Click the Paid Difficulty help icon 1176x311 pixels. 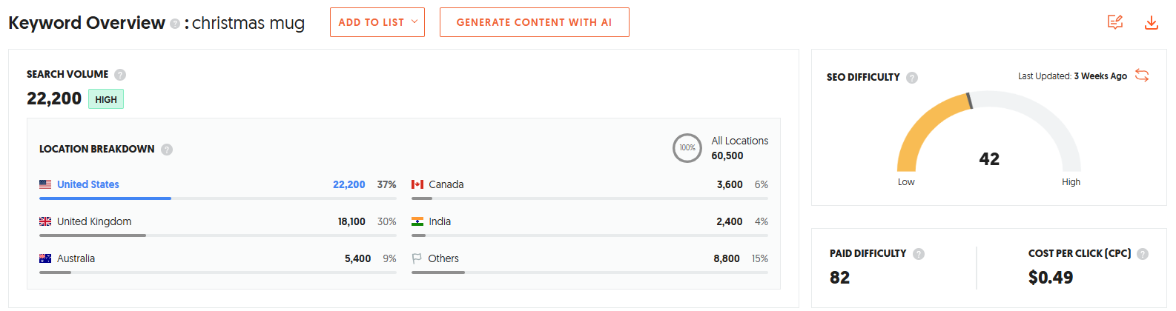point(919,254)
